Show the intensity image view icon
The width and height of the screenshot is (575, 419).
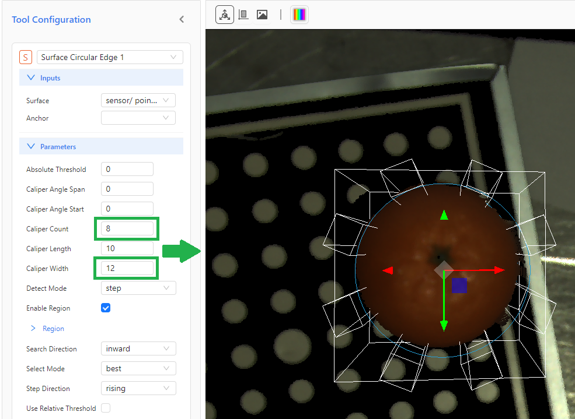click(x=262, y=15)
